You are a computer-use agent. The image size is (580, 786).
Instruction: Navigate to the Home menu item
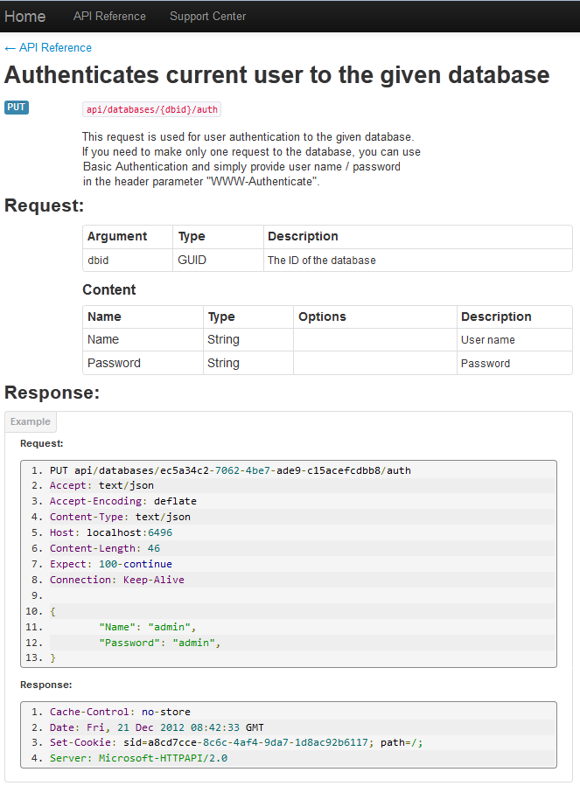25,16
